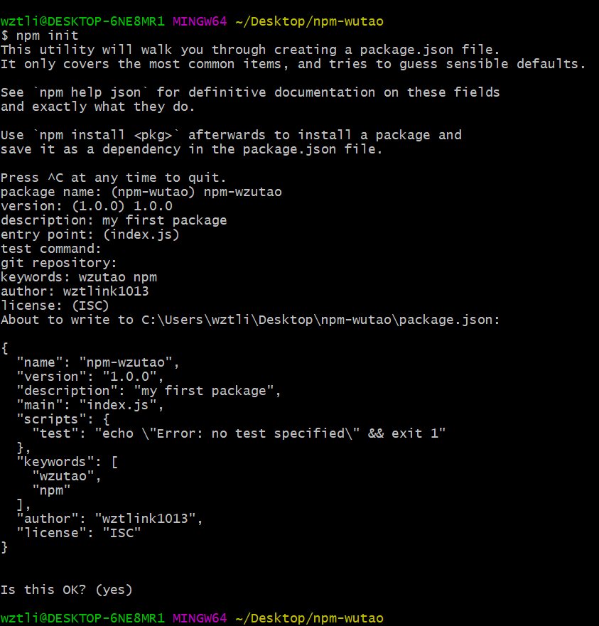Viewport: 599px width, 626px height.
Task: Click the "main": "index.js" JSON line
Action: tap(90, 405)
